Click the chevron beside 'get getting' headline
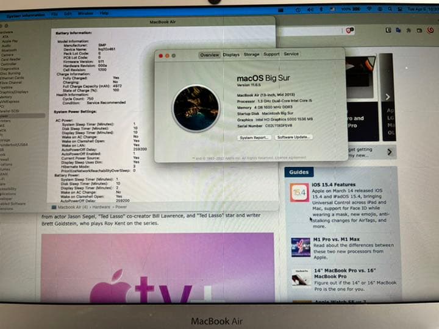The height and width of the screenshot is (329, 439). [390, 152]
